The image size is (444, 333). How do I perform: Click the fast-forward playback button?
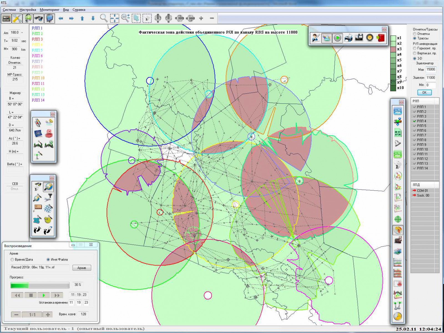click(x=57, y=295)
